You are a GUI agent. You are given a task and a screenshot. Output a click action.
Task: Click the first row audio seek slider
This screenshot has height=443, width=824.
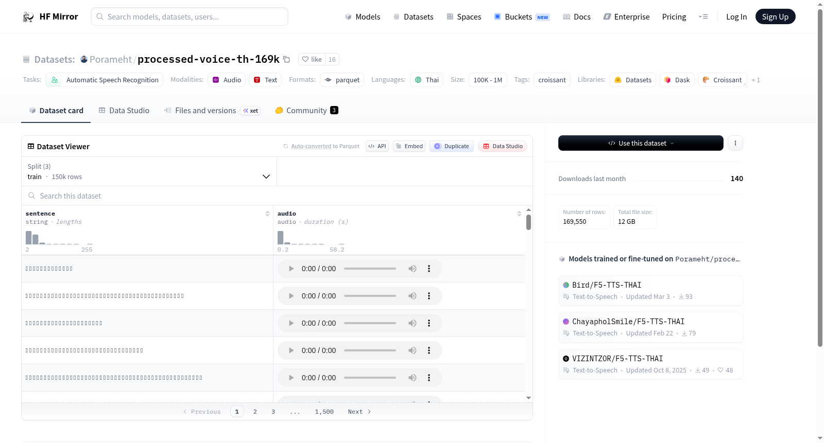[x=370, y=269]
